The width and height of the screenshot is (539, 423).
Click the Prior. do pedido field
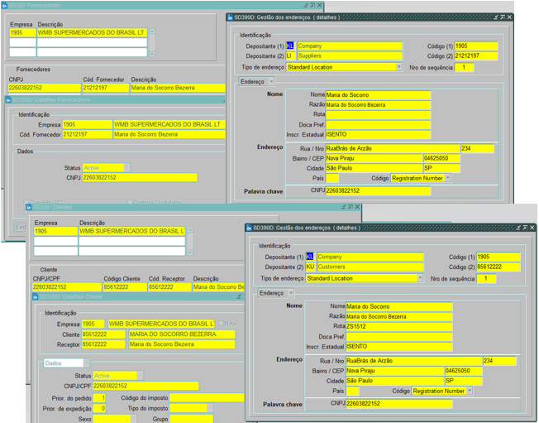(x=99, y=398)
